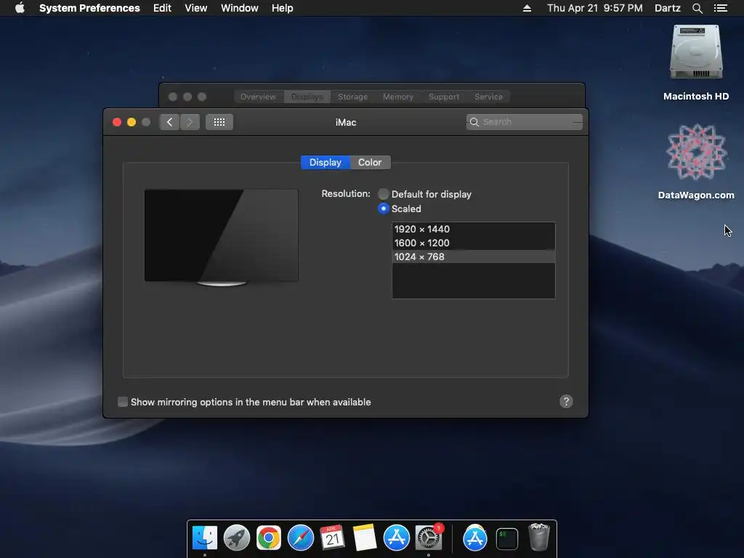
Task: Open the Trash in the Dock
Action: [x=539, y=537]
